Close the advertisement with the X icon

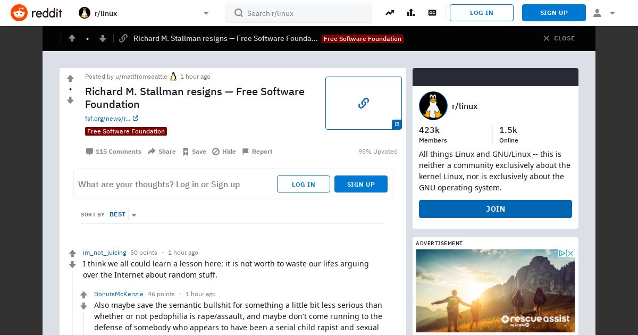point(570,254)
